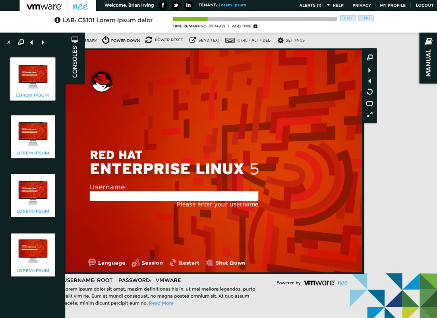Click LOGOUT

[x=424, y=5]
